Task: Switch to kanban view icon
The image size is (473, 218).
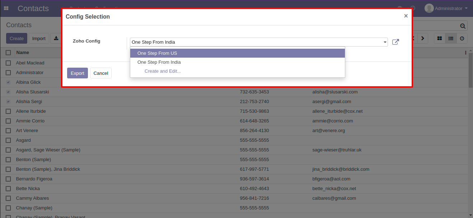Action: coord(440,38)
